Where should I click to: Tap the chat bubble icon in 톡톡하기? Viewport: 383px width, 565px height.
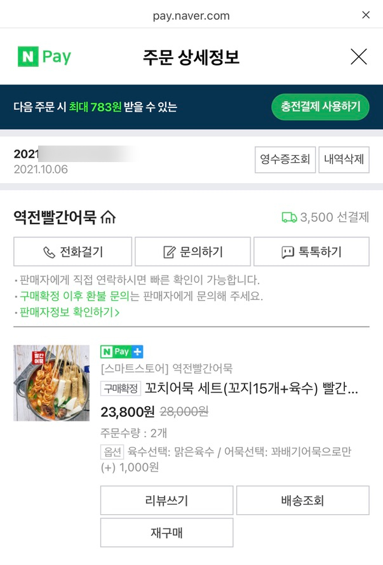coord(288,252)
